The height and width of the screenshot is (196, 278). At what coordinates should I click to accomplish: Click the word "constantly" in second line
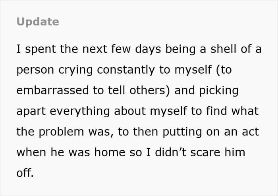[x=126, y=70]
